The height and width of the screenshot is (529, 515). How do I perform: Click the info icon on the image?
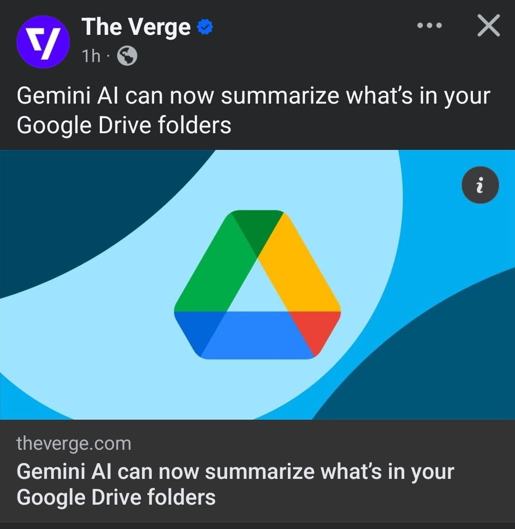tap(480, 185)
